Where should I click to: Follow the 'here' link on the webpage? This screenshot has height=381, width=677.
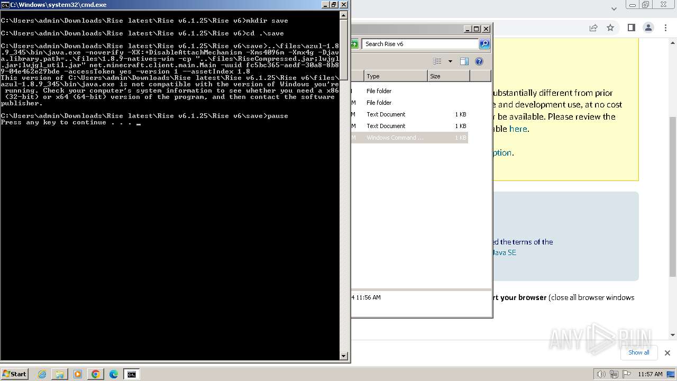[x=518, y=129]
